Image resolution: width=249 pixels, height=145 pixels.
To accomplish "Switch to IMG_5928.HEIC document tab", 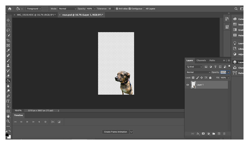I will [x=36, y=15].
